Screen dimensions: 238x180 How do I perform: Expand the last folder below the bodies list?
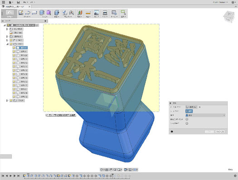coord(7,100)
